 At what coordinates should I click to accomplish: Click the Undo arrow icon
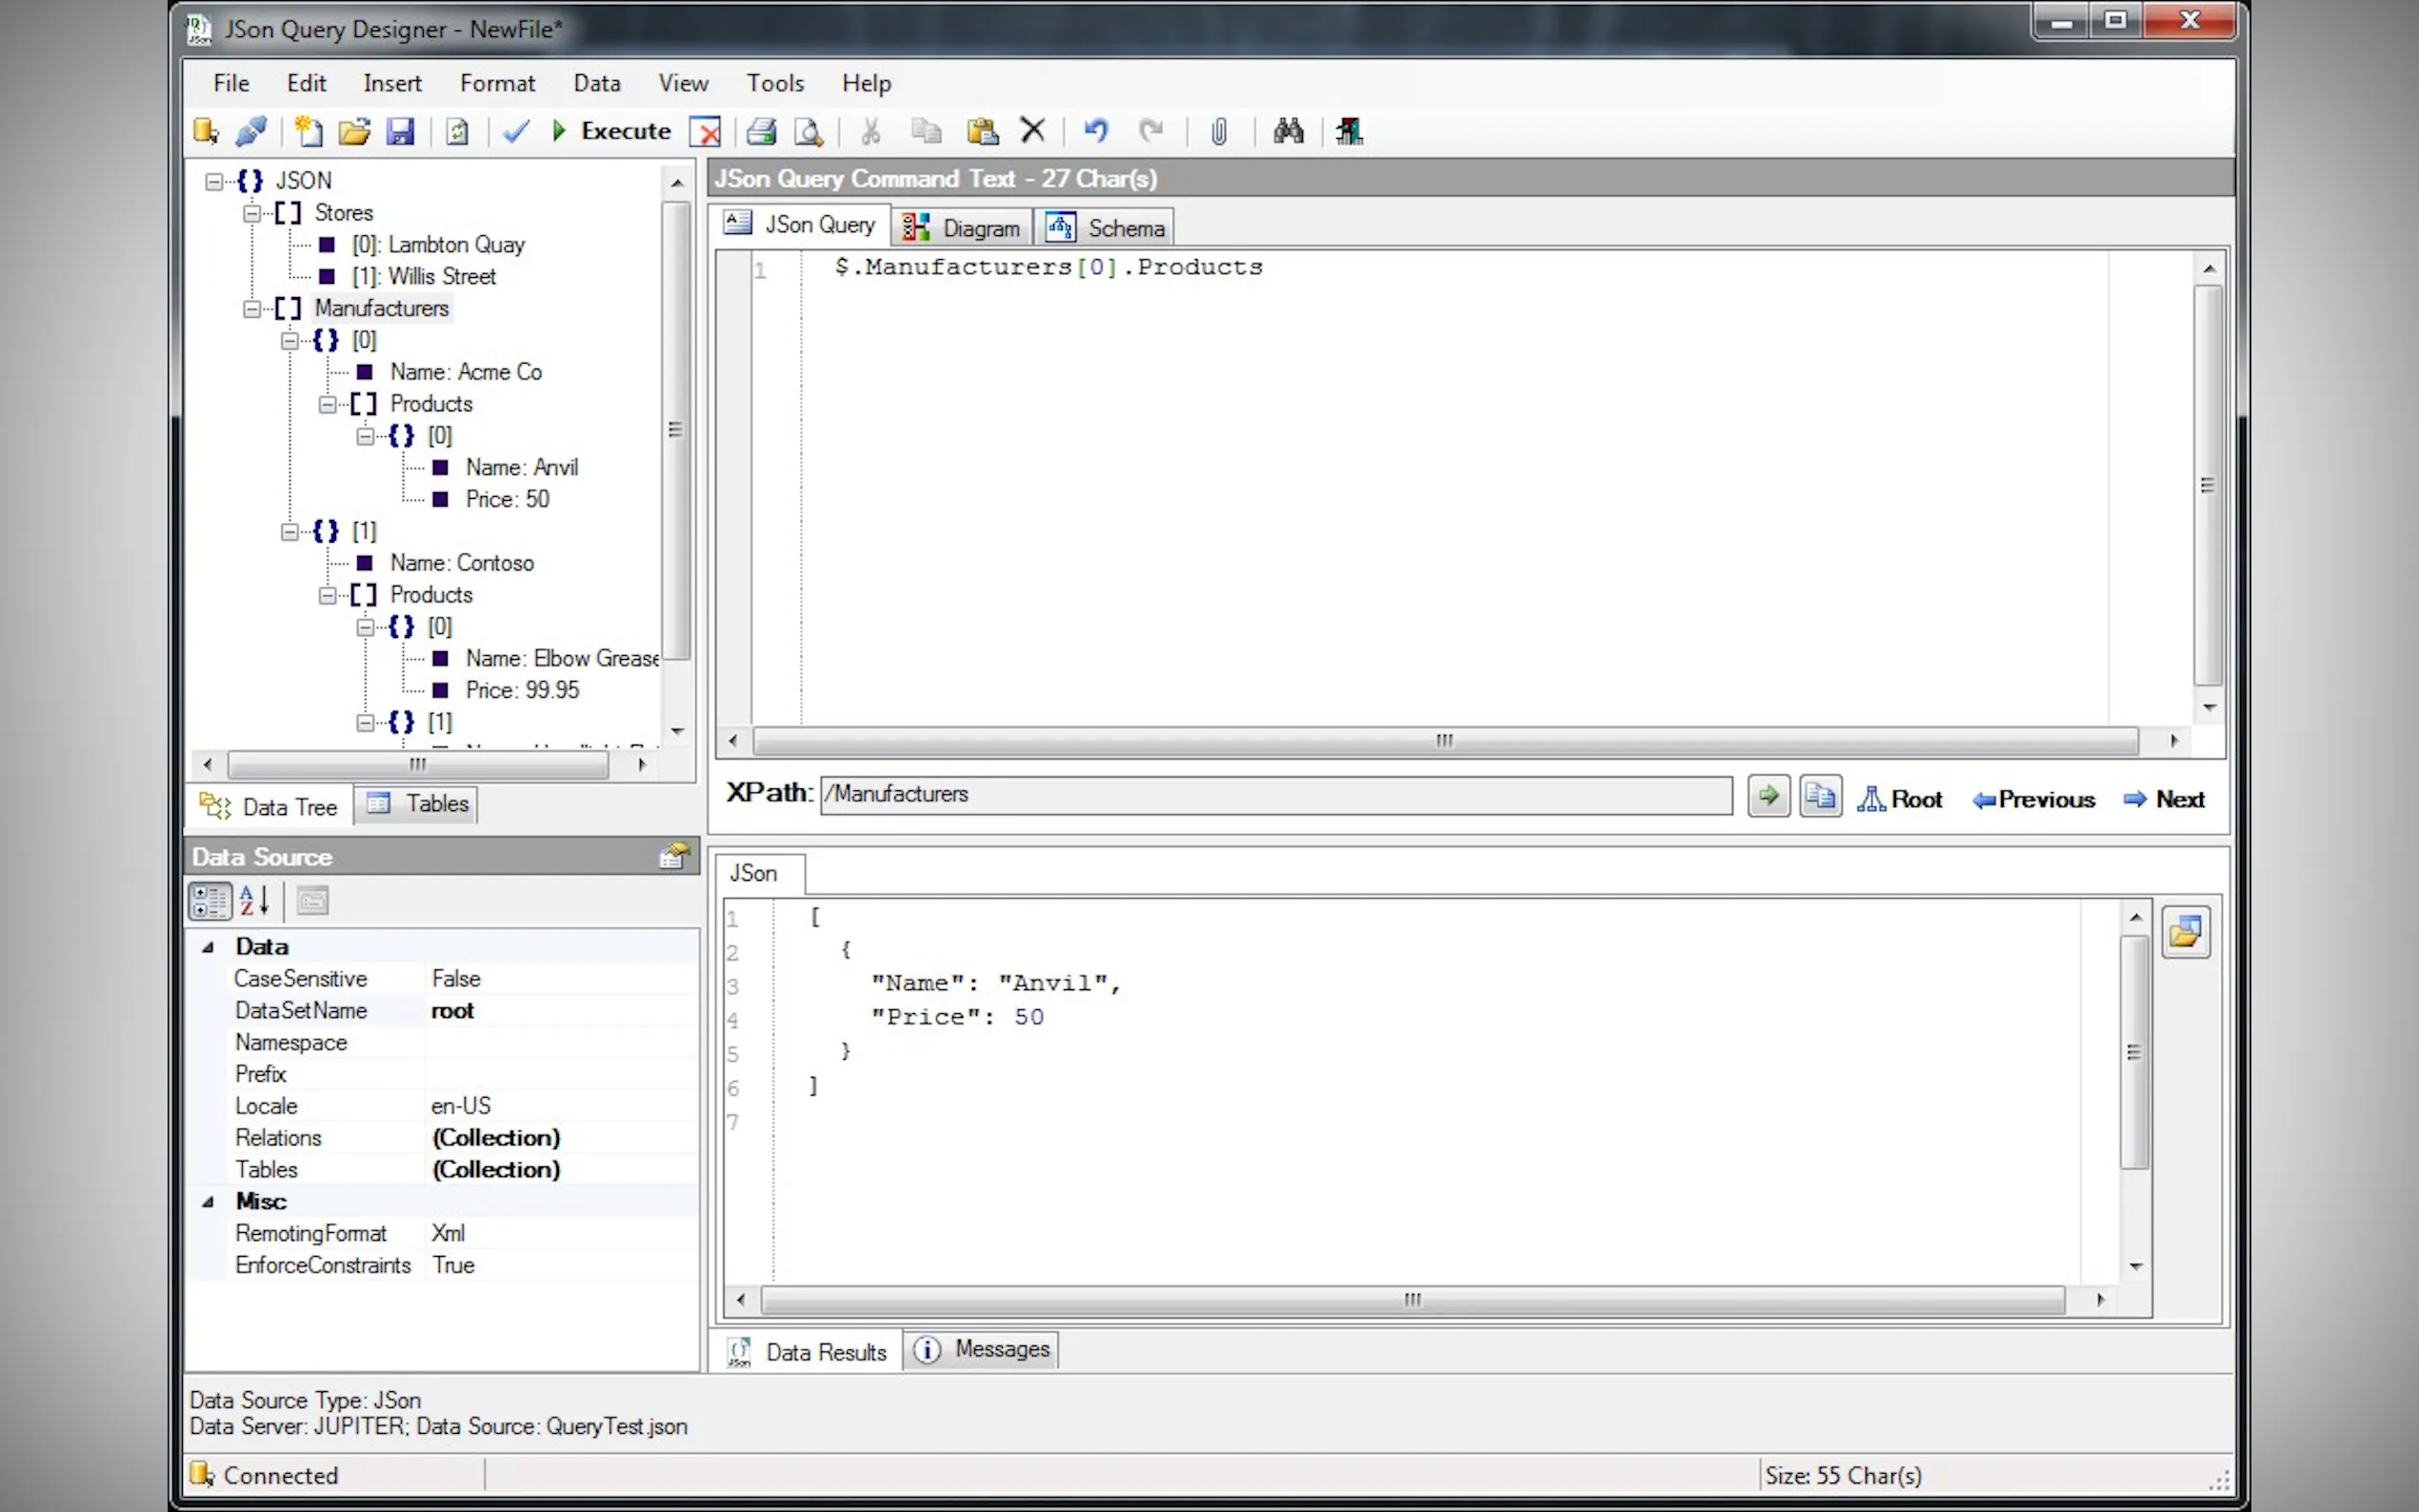coord(1096,131)
